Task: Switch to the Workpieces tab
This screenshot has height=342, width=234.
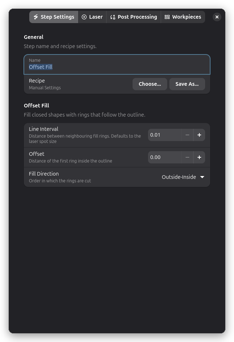Action: click(183, 17)
